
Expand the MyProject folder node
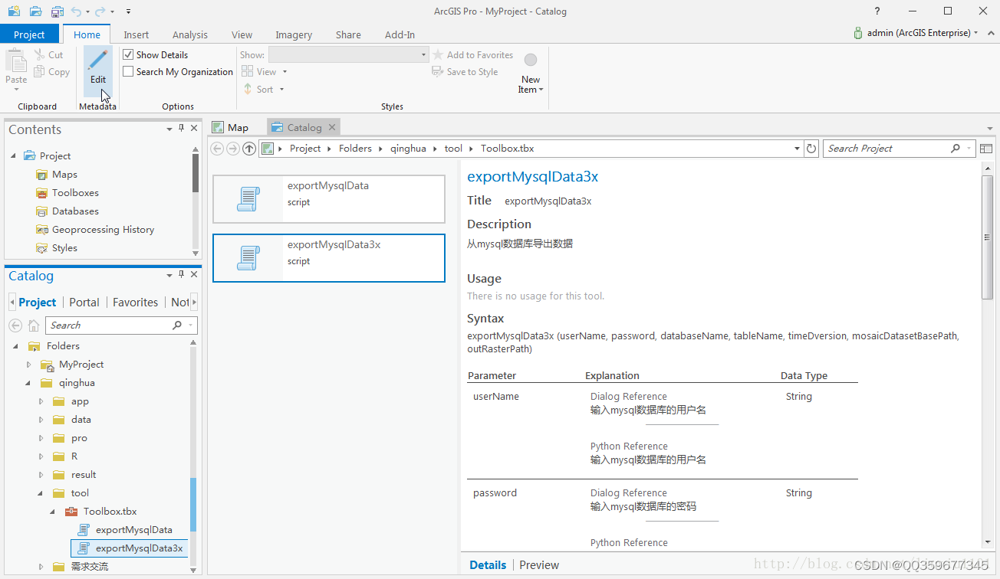click(29, 365)
